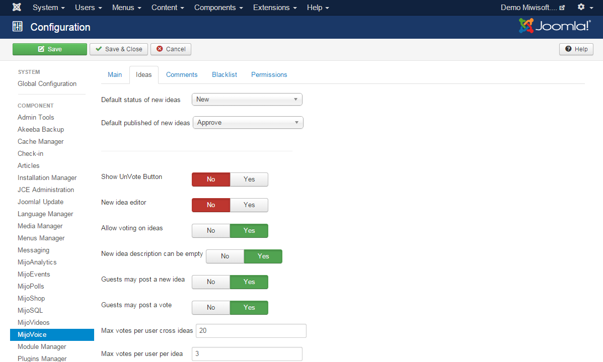The image size is (603, 362).
Task: Open Default published of new ideas dropdown
Action: (x=248, y=123)
